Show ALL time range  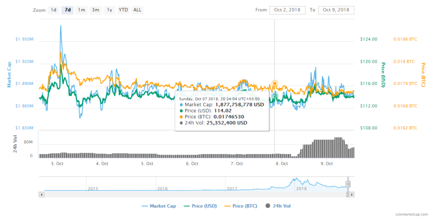tap(137, 10)
